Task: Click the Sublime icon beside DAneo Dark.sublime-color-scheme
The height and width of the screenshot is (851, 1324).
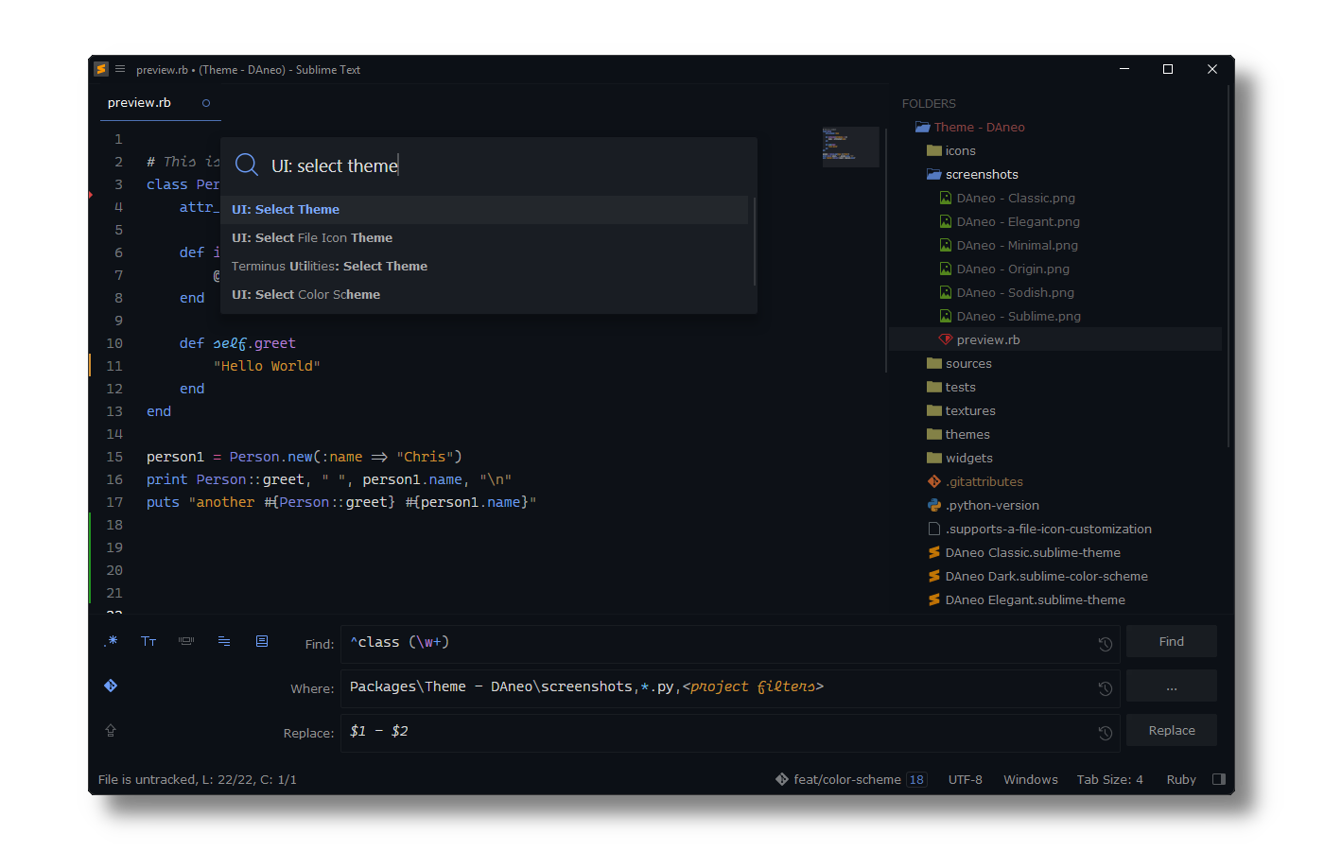Action: tap(934, 576)
